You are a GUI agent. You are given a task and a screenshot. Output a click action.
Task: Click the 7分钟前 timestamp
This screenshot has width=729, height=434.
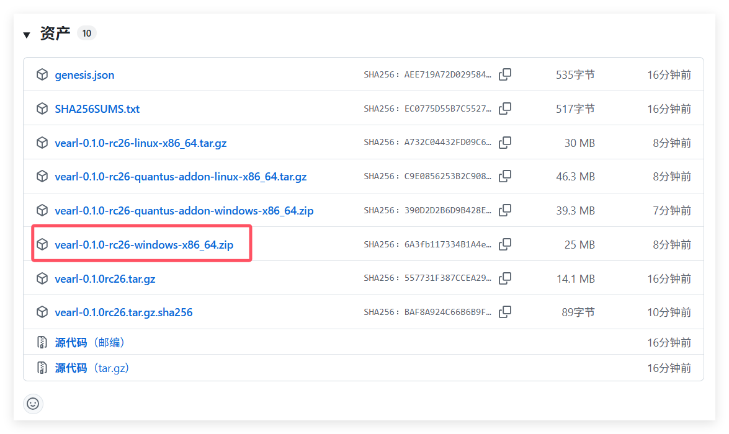coord(672,211)
